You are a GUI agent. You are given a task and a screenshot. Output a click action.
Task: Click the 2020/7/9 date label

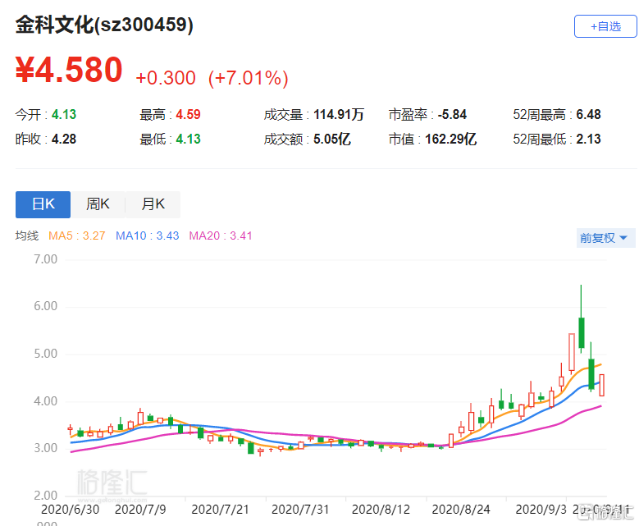[x=140, y=510]
